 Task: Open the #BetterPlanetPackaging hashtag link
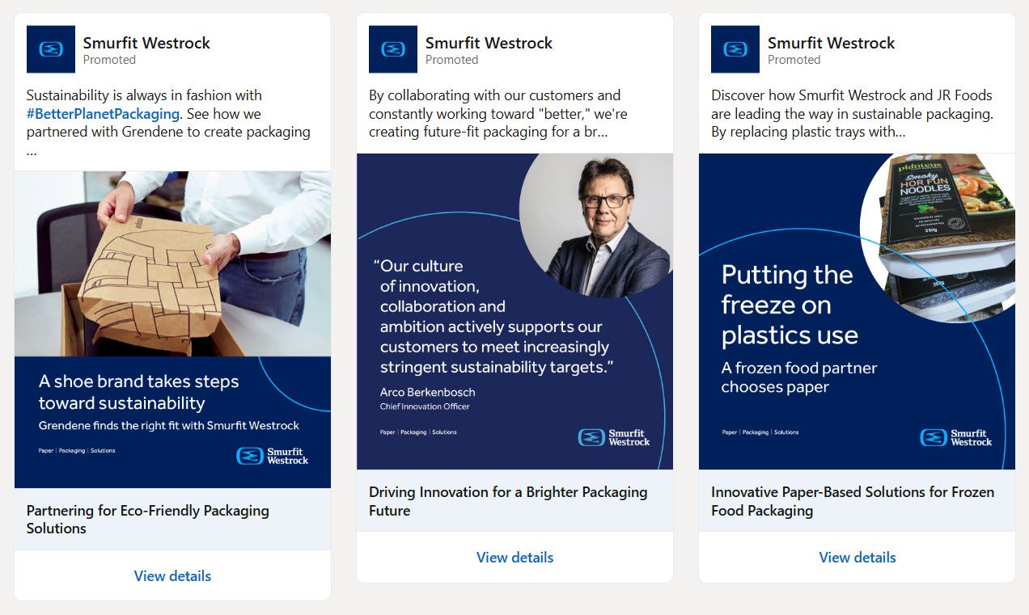pyautogui.click(x=103, y=114)
